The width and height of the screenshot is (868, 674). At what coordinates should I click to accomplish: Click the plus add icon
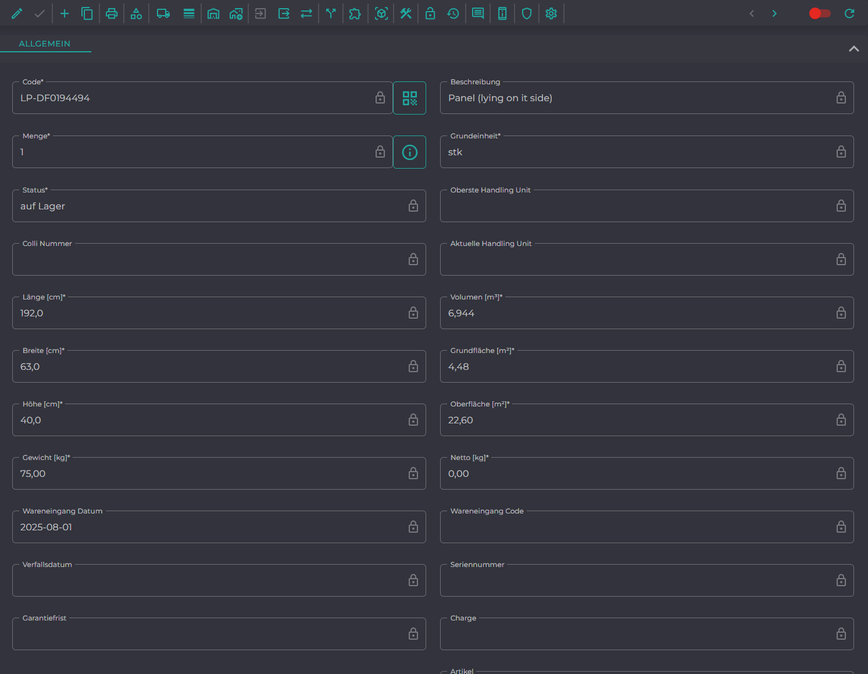65,13
